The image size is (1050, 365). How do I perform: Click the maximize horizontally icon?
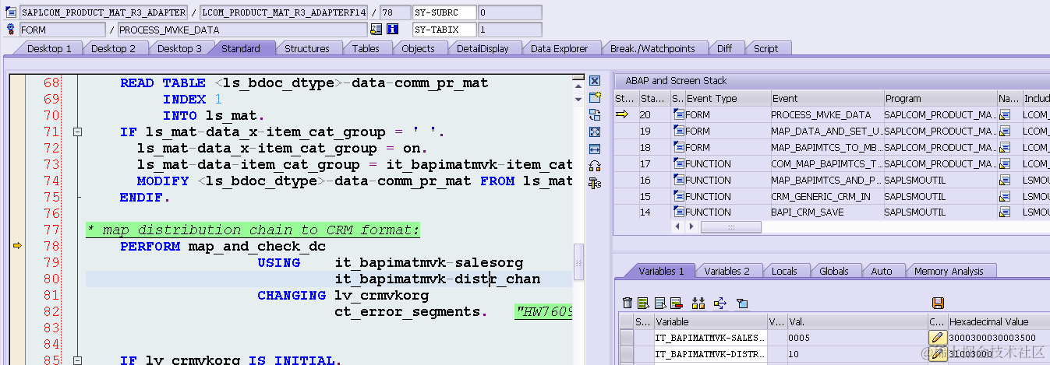tap(595, 149)
